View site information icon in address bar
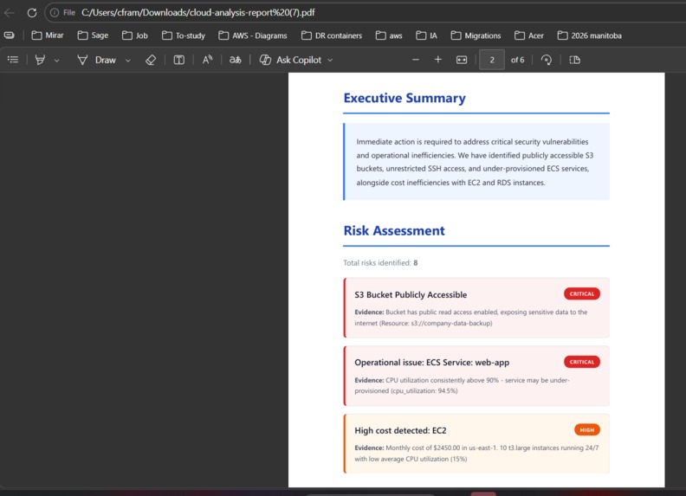The image size is (686, 496). tap(55, 13)
